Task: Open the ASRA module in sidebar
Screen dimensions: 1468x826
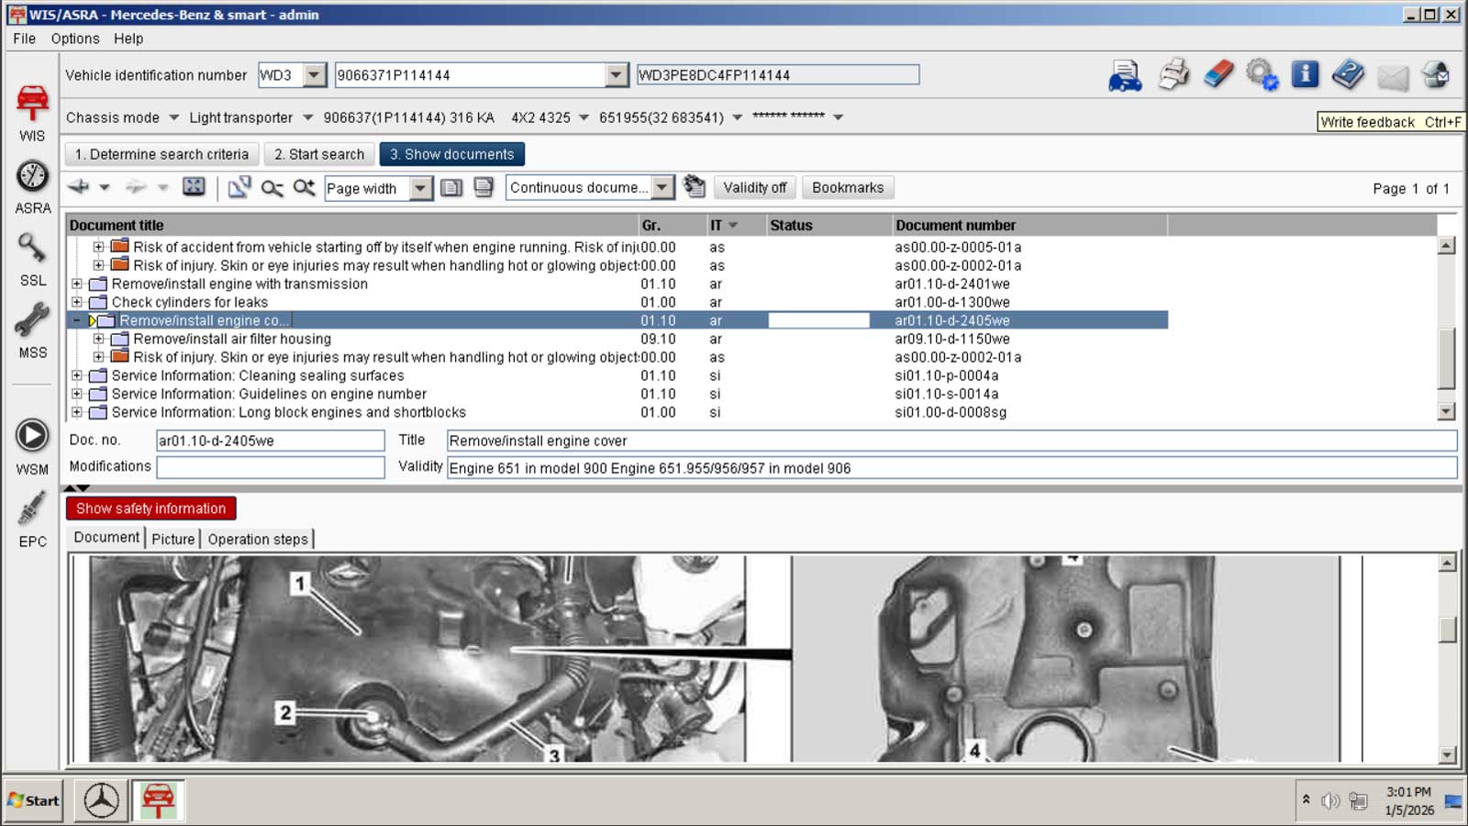Action: (32, 176)
